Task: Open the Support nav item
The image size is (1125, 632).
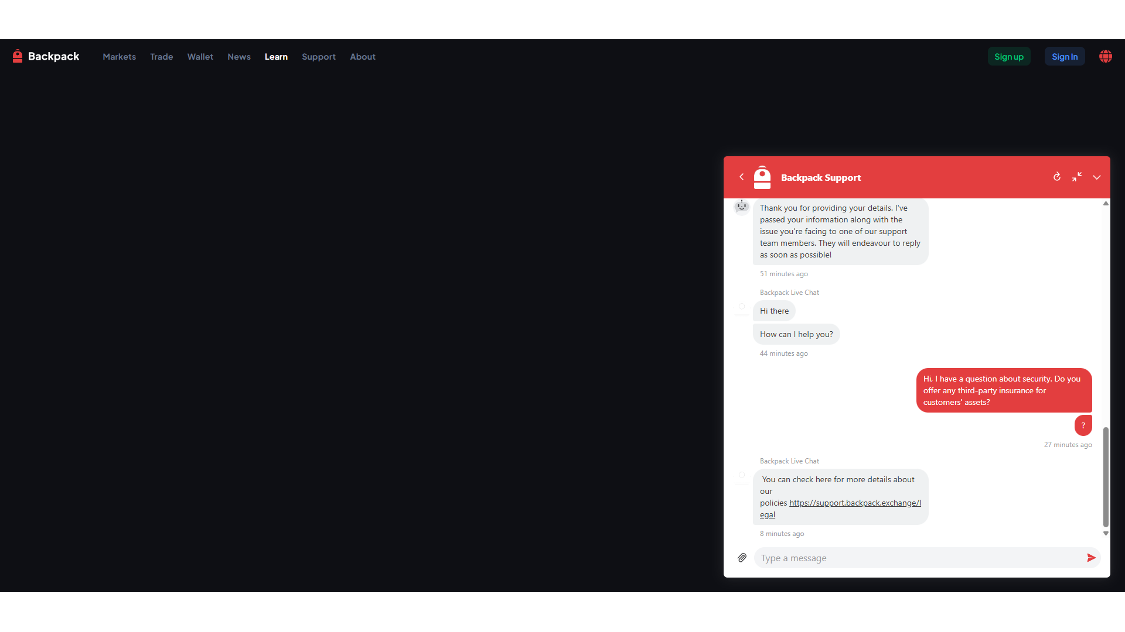Action: coord(319,57)
